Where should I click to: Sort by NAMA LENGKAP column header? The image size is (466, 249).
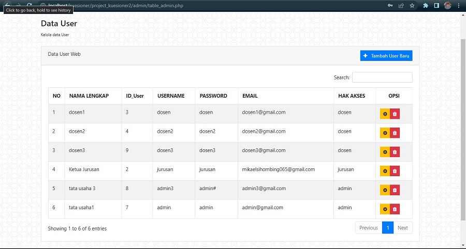pyautogui.click(x=93, y=96)
